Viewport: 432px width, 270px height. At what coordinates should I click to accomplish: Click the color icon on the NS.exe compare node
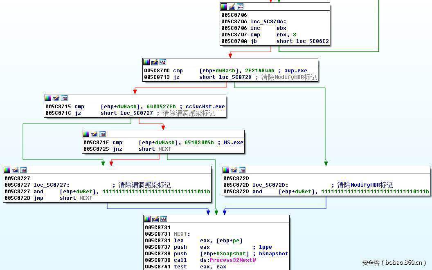[86, 134]
